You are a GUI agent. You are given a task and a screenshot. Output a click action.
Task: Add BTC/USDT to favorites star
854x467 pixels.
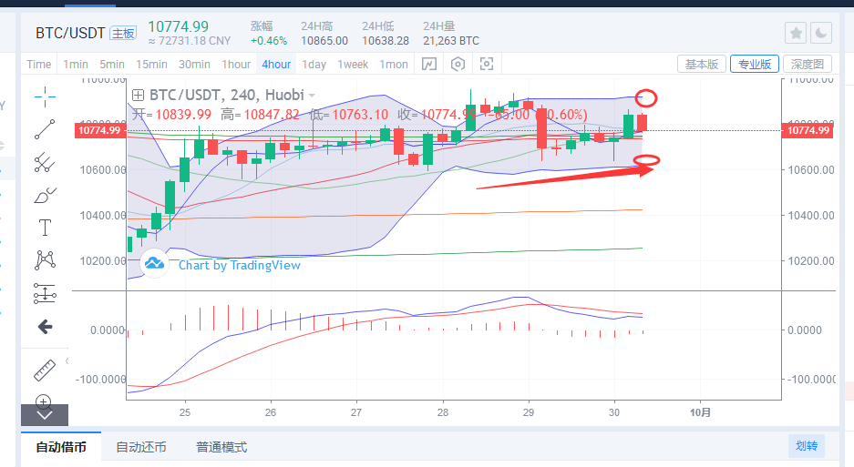[796, 33]
